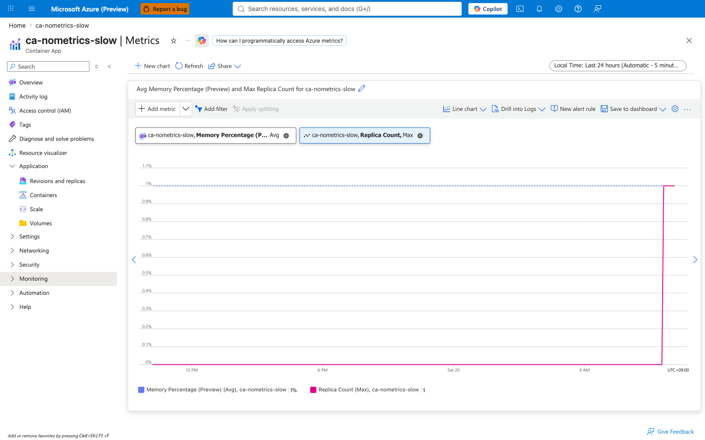Image resolution: width=705 pixels, height=440 pixels.
Task: Focus the global search resources box
Action: tap(347, 9)
